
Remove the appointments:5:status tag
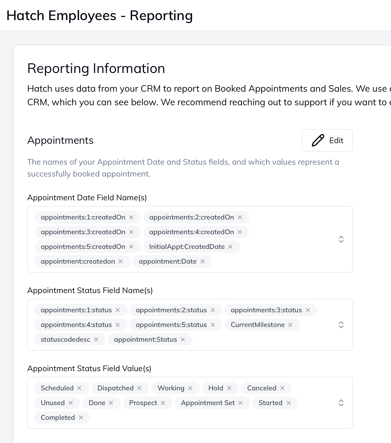coord(213,325)
